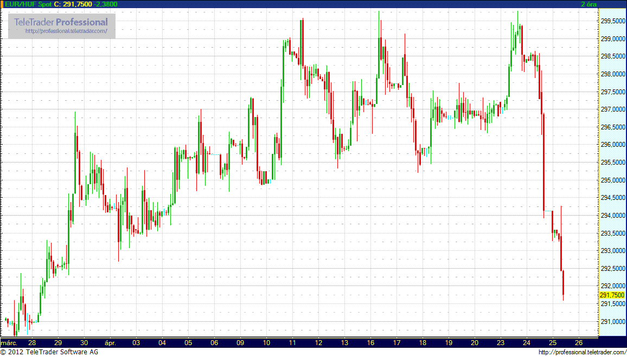Screen dimensions: 627x357
Task: Select date label 30 on the time axis
Action: pyautogui.click(x=84, y=343)
